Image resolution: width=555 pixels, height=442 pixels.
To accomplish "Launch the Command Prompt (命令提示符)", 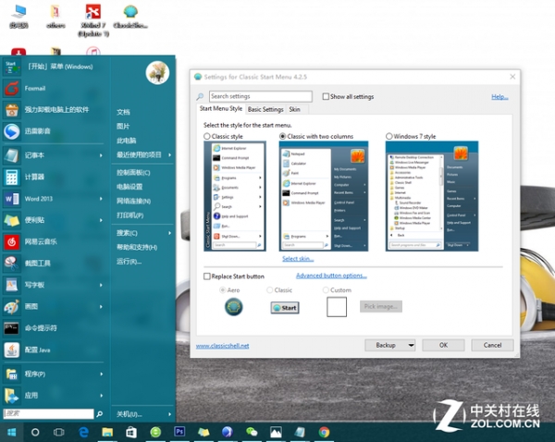I will point(40,327).
